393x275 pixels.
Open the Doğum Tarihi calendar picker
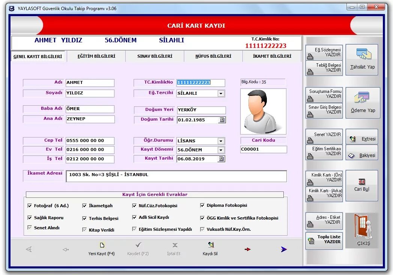point(222,120)
